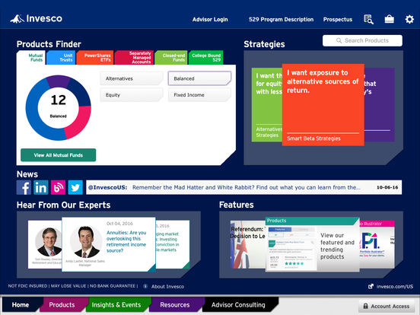Open the 529 Program Description link
The image size is (420, 315).
281,19
